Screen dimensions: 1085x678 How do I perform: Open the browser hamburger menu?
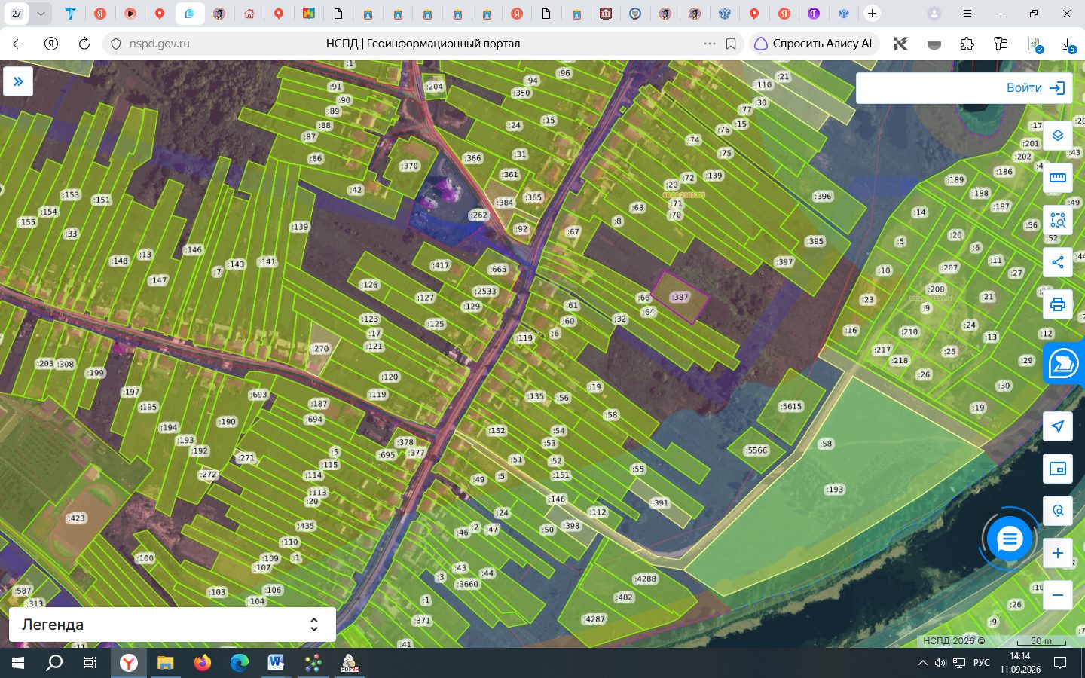click(x=967, y=14)
